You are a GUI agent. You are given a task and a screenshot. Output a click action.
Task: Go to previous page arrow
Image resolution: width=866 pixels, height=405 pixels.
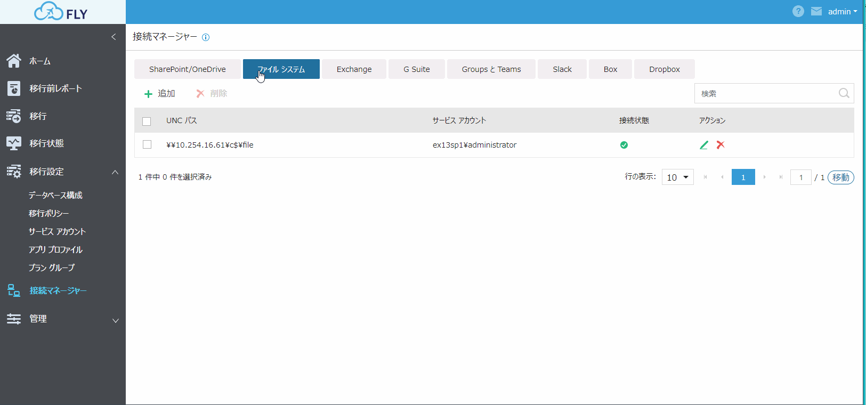tap(722, 177)
